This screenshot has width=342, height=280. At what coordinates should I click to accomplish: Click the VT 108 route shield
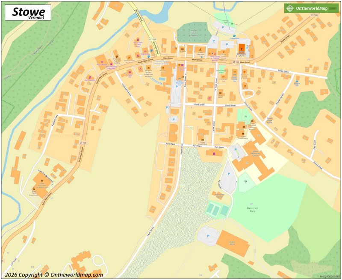(153, 39)
